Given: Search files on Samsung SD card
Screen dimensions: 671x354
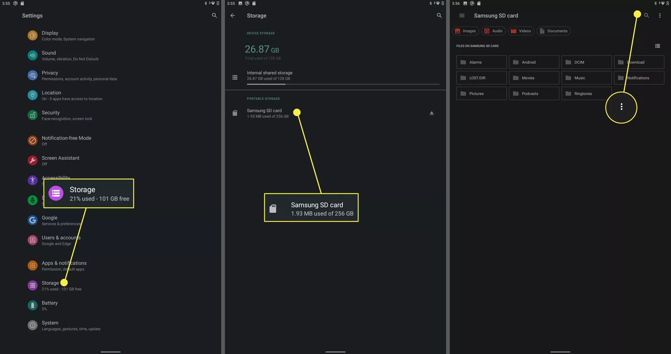Looking at the screenshot, I should [x=647, y=15].
